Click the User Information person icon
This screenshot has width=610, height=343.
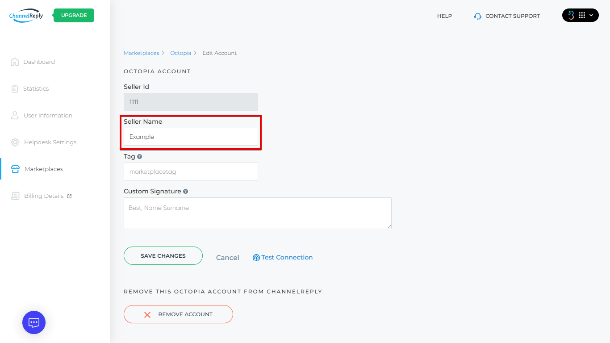pyautogui.click(x=15, y=115)
